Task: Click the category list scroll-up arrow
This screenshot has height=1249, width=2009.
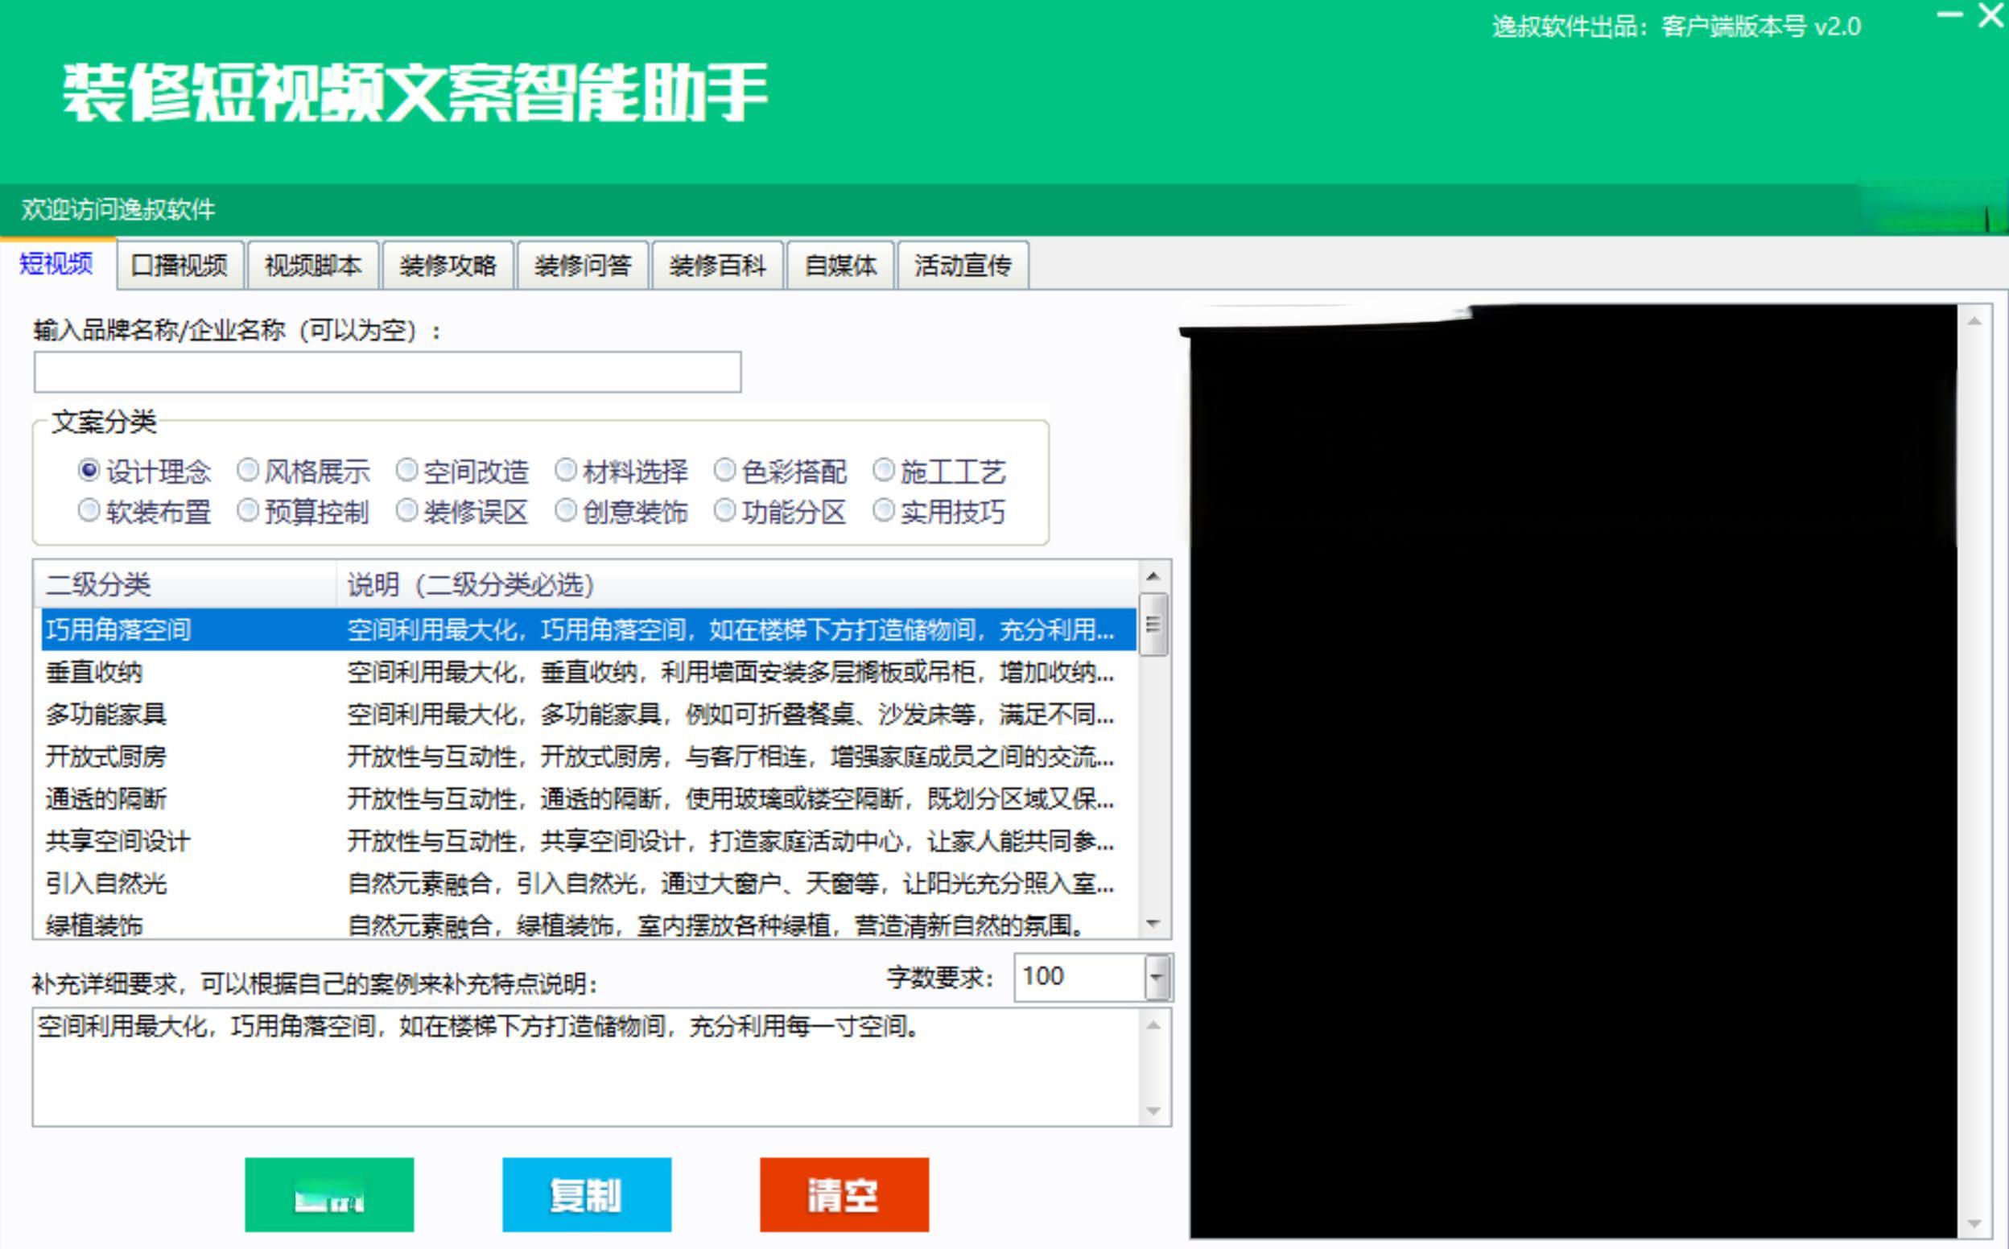Action: tap(1154, 575)
